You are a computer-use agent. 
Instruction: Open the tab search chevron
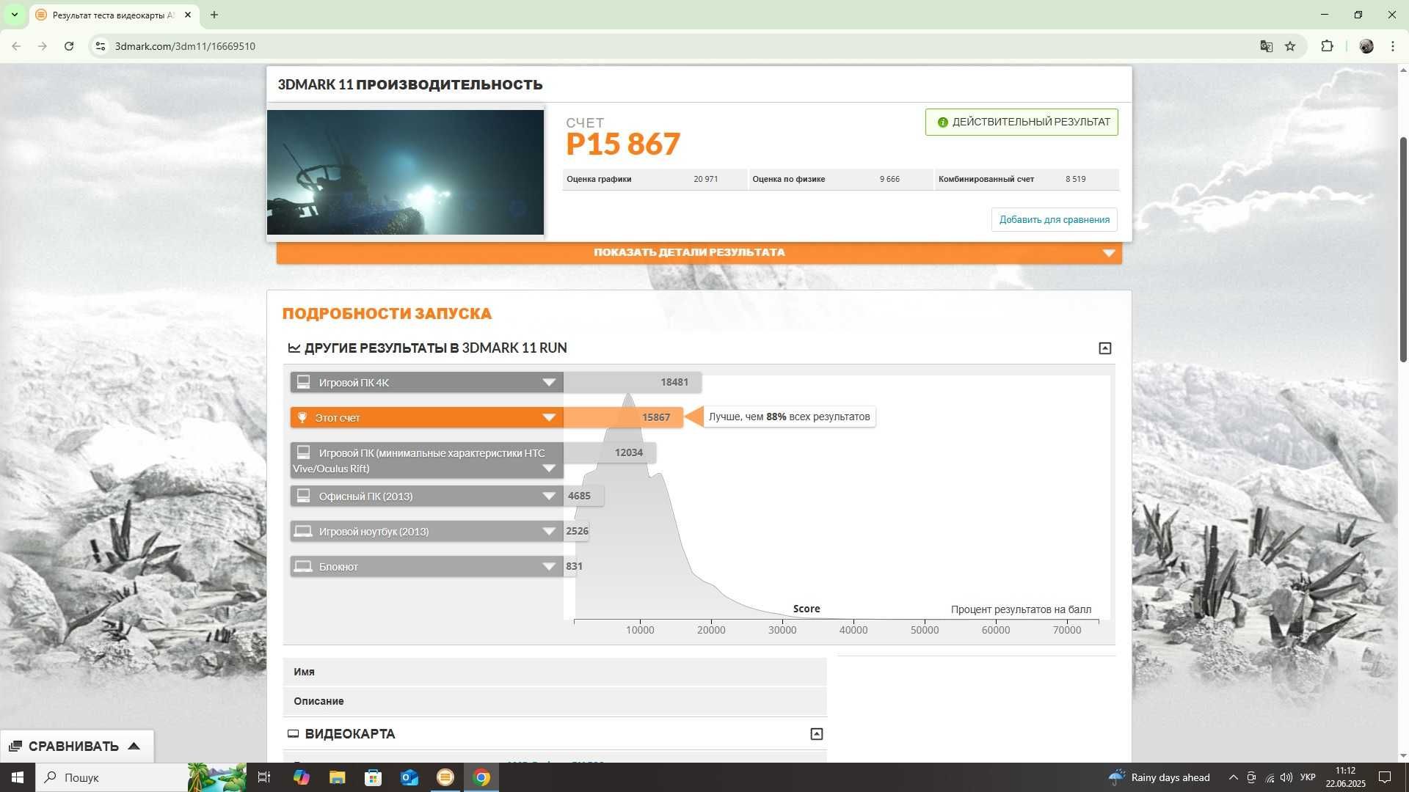(x=14, y=15)
